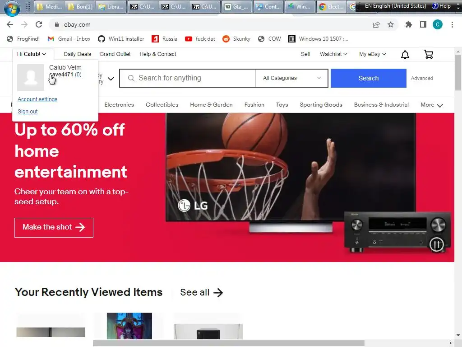Browse the Toys category
Image resolution: width=462 pixels, height=347 pixels.
tap(282, 105)
